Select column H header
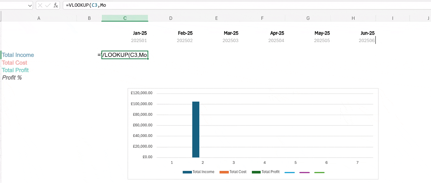 [353, 18]
